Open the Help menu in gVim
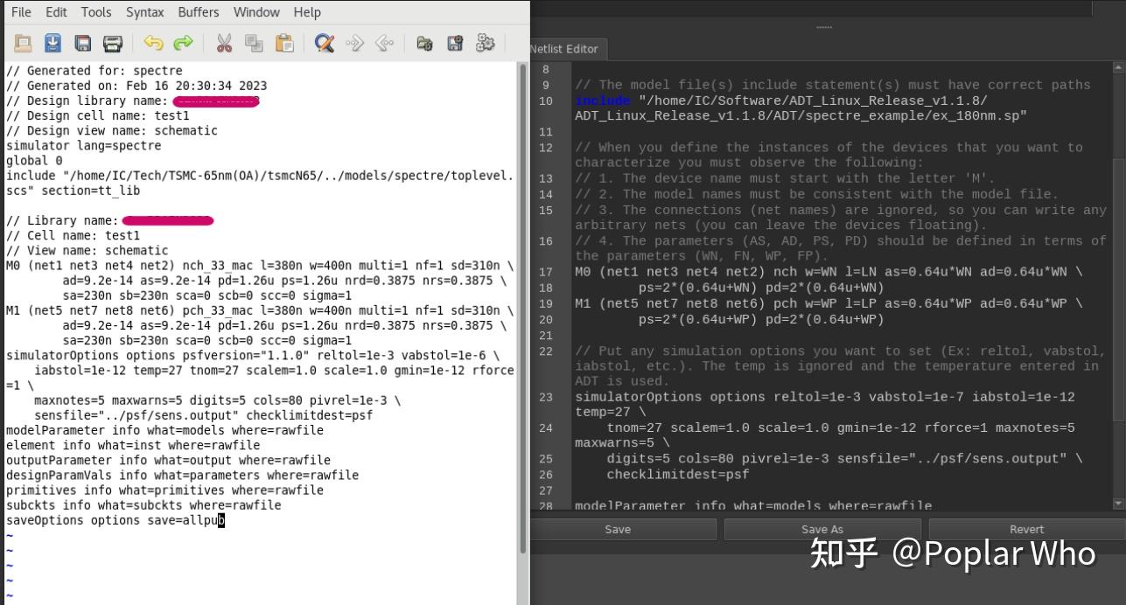1126x605 pixels. click(307, 12)
